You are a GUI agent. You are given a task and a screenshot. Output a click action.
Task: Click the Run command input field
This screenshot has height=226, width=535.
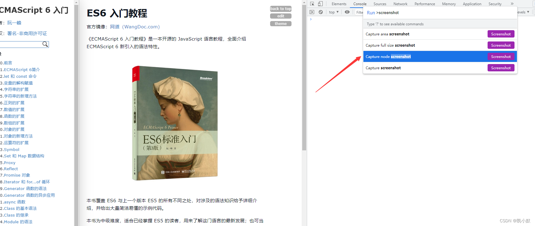pos(440,13)
